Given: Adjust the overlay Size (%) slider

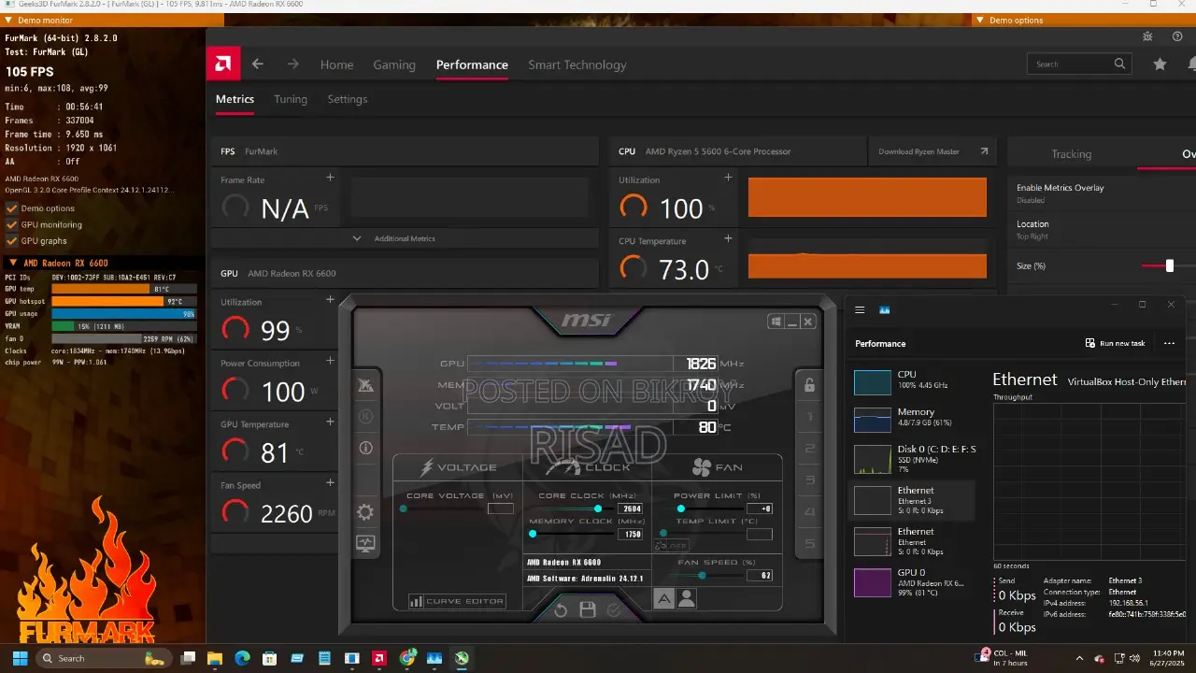Looking at the screenshot, I should coord(1169,265).
